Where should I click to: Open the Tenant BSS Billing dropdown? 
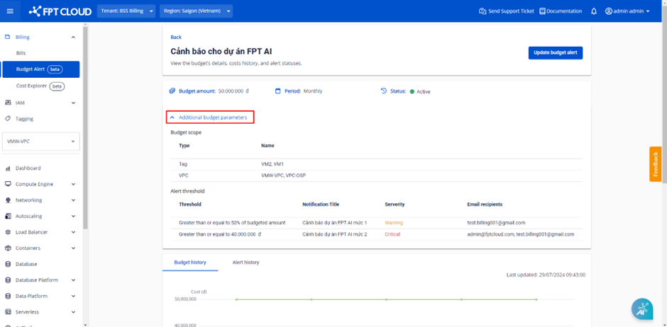click(126, 11)
